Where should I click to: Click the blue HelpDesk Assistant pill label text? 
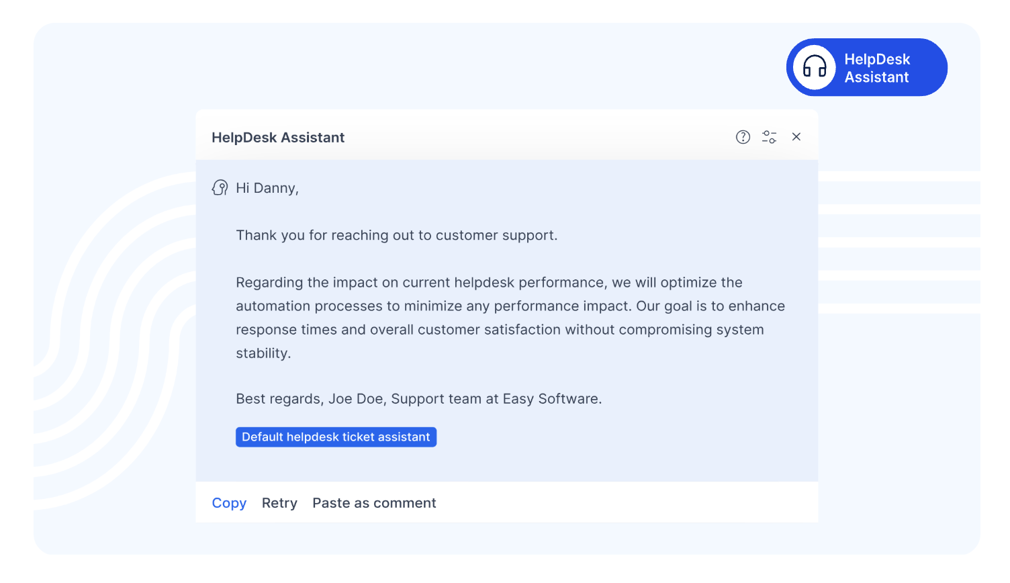point(877,68)
